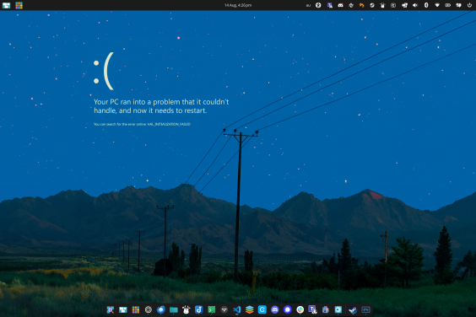Click the orange arrow tray icon
476x317 pixels.
[x=361, y=5]
